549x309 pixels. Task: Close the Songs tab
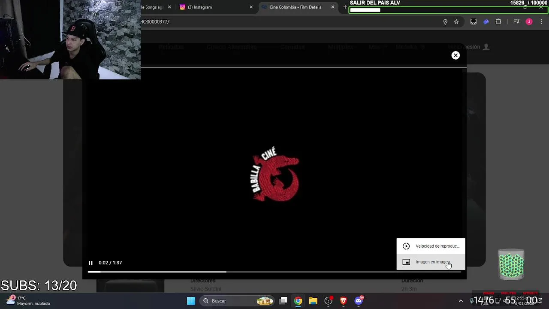click(169, 7)
